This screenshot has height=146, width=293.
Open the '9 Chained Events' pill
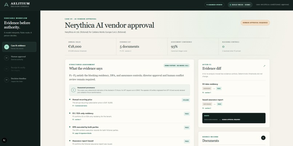coord(214,5)
